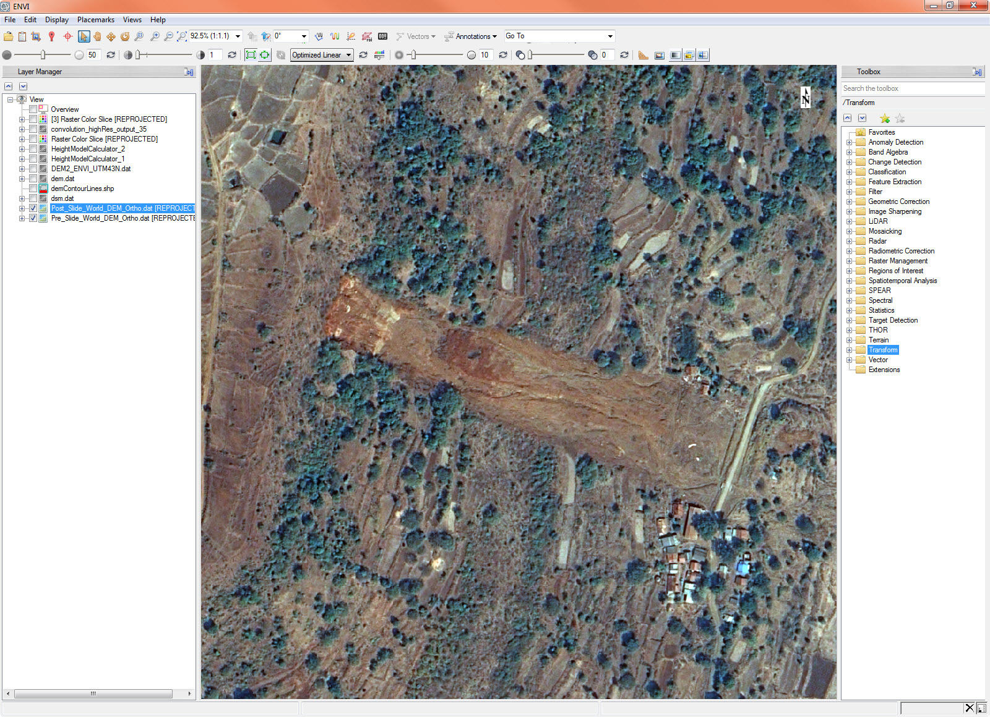Open the Placemarks menu
The image size is (990, 717).
pyautogui.click(x=95, y=20)
